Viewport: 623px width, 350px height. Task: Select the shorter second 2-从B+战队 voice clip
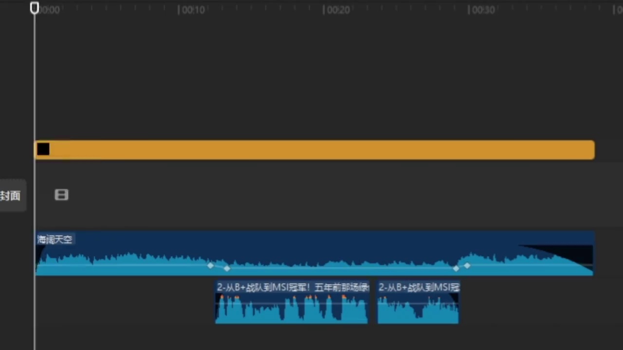tap(418, 304)
